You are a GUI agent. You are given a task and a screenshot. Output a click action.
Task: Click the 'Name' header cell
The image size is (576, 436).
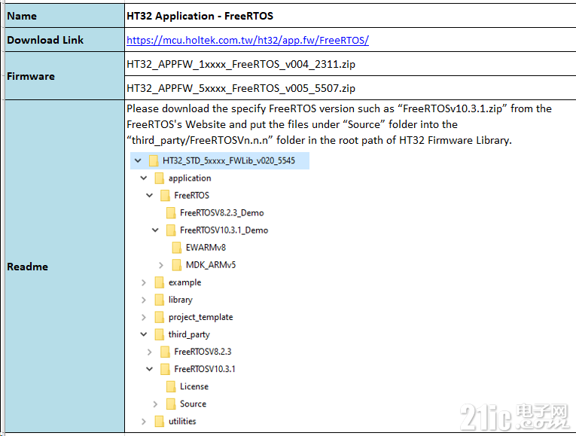coord(65,16)
